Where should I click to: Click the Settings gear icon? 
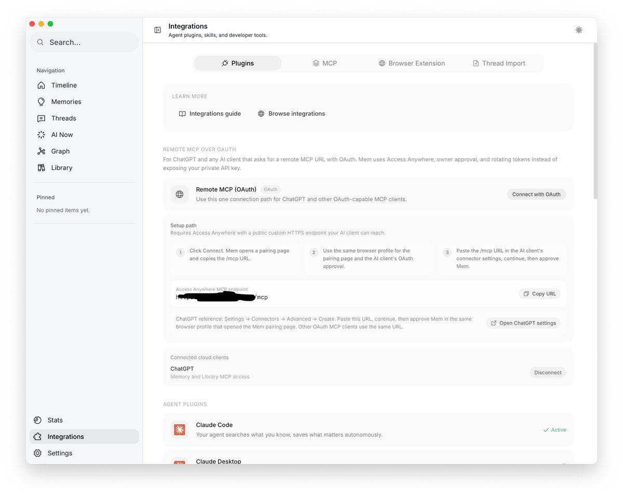point(37,453)
